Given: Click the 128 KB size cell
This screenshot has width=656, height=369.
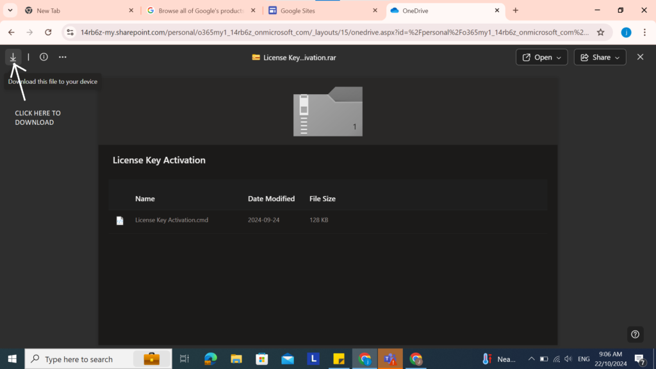Looking at the screenshot, I should point(318,220).
